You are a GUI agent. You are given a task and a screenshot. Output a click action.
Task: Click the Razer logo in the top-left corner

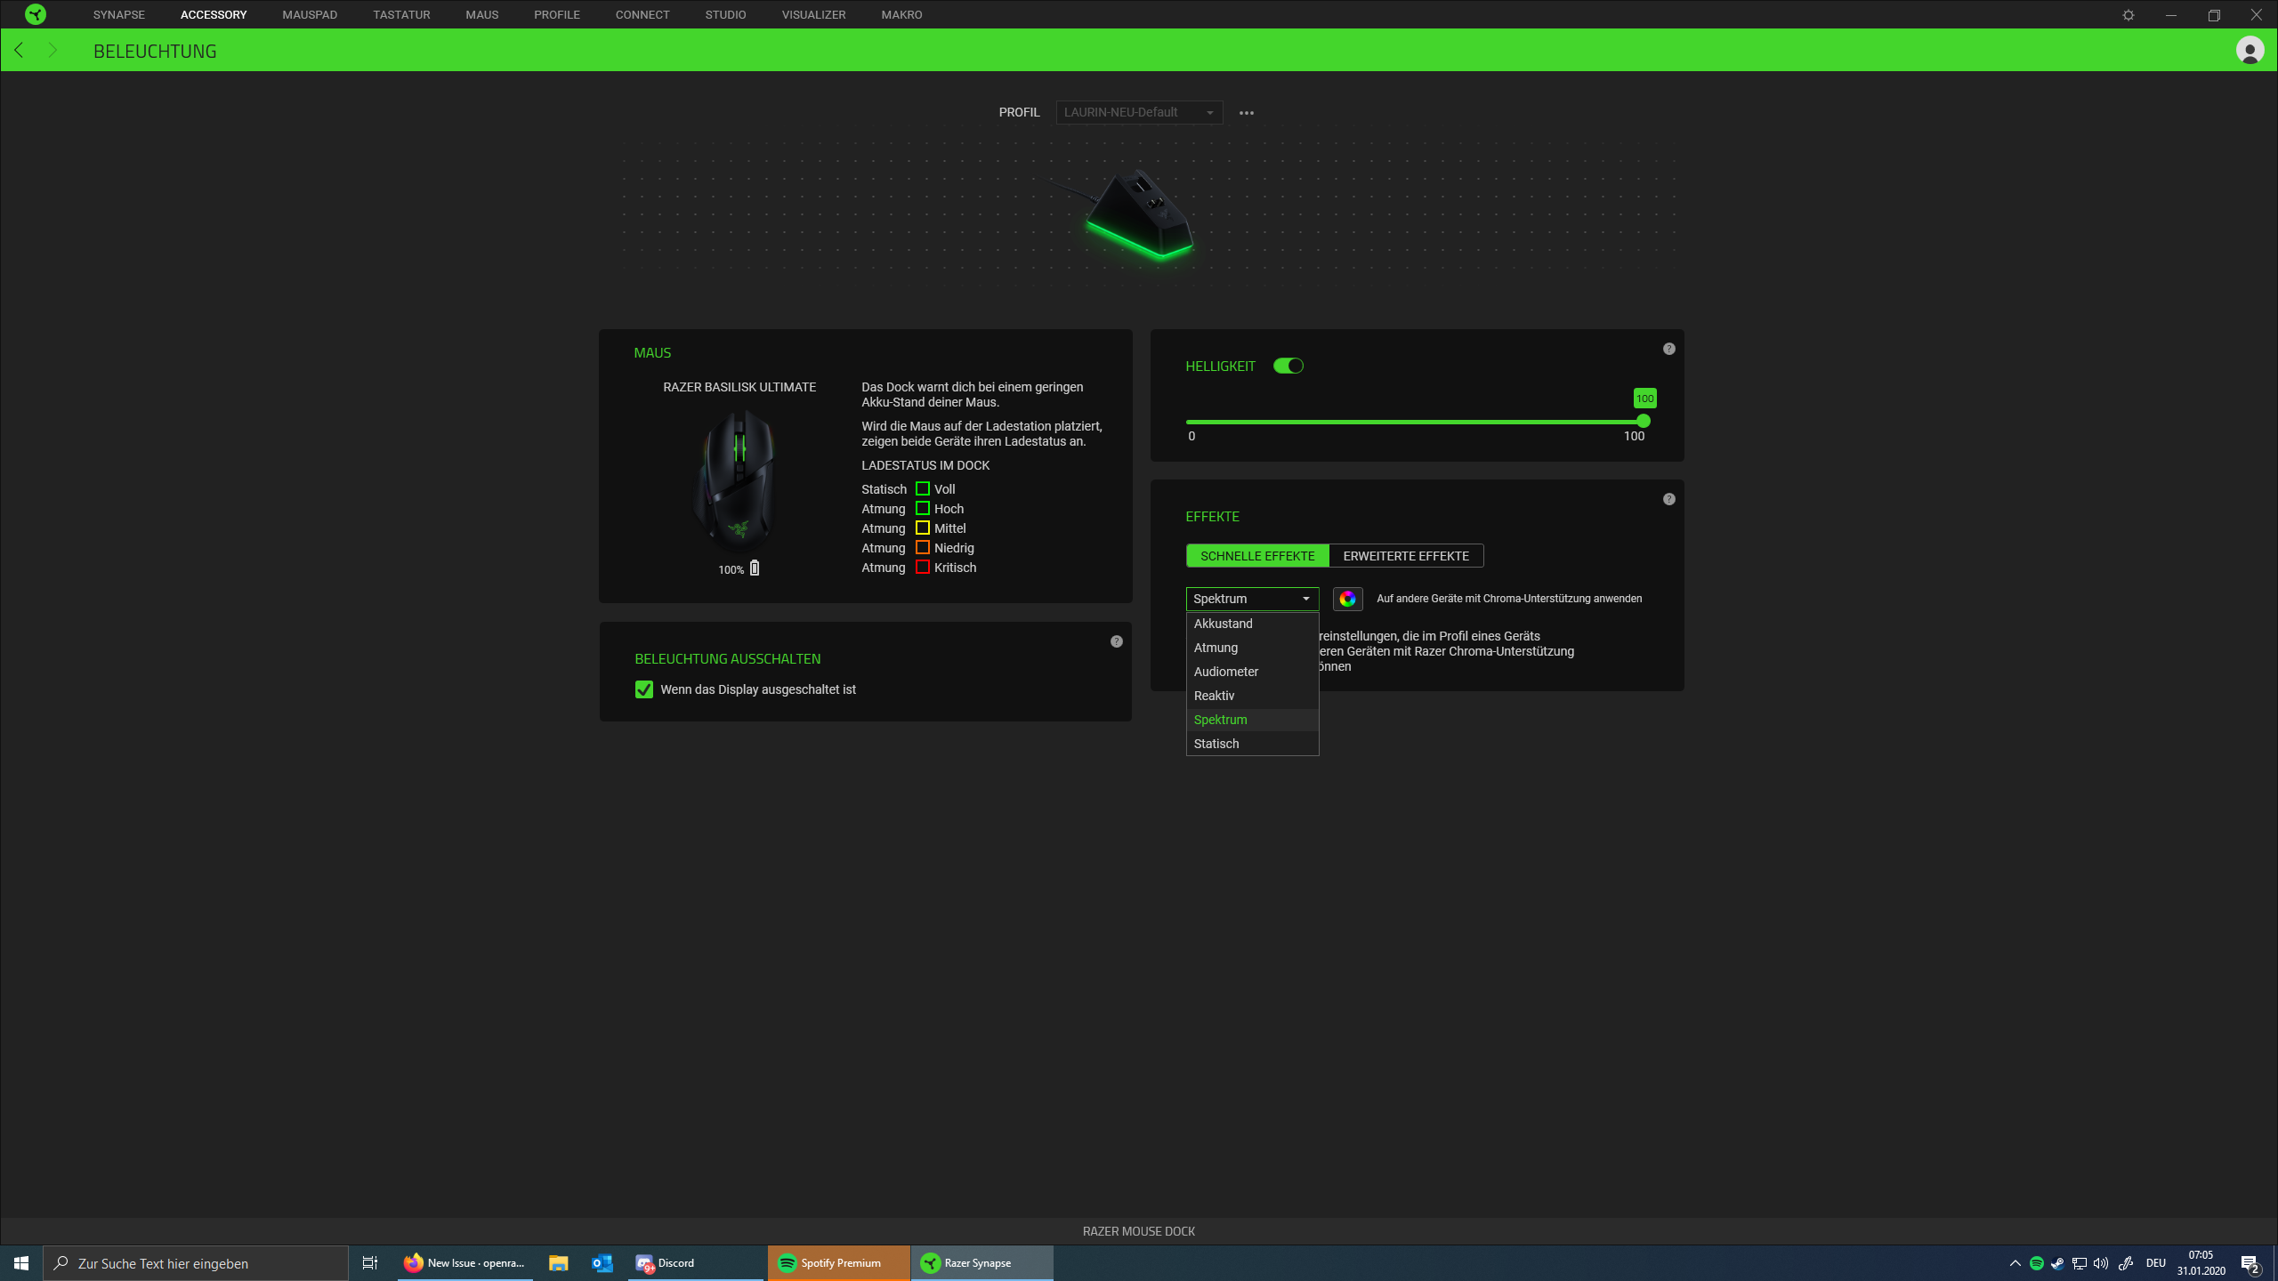pos(34,14)
